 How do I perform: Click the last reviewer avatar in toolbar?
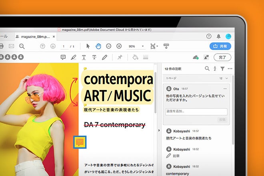21,57
